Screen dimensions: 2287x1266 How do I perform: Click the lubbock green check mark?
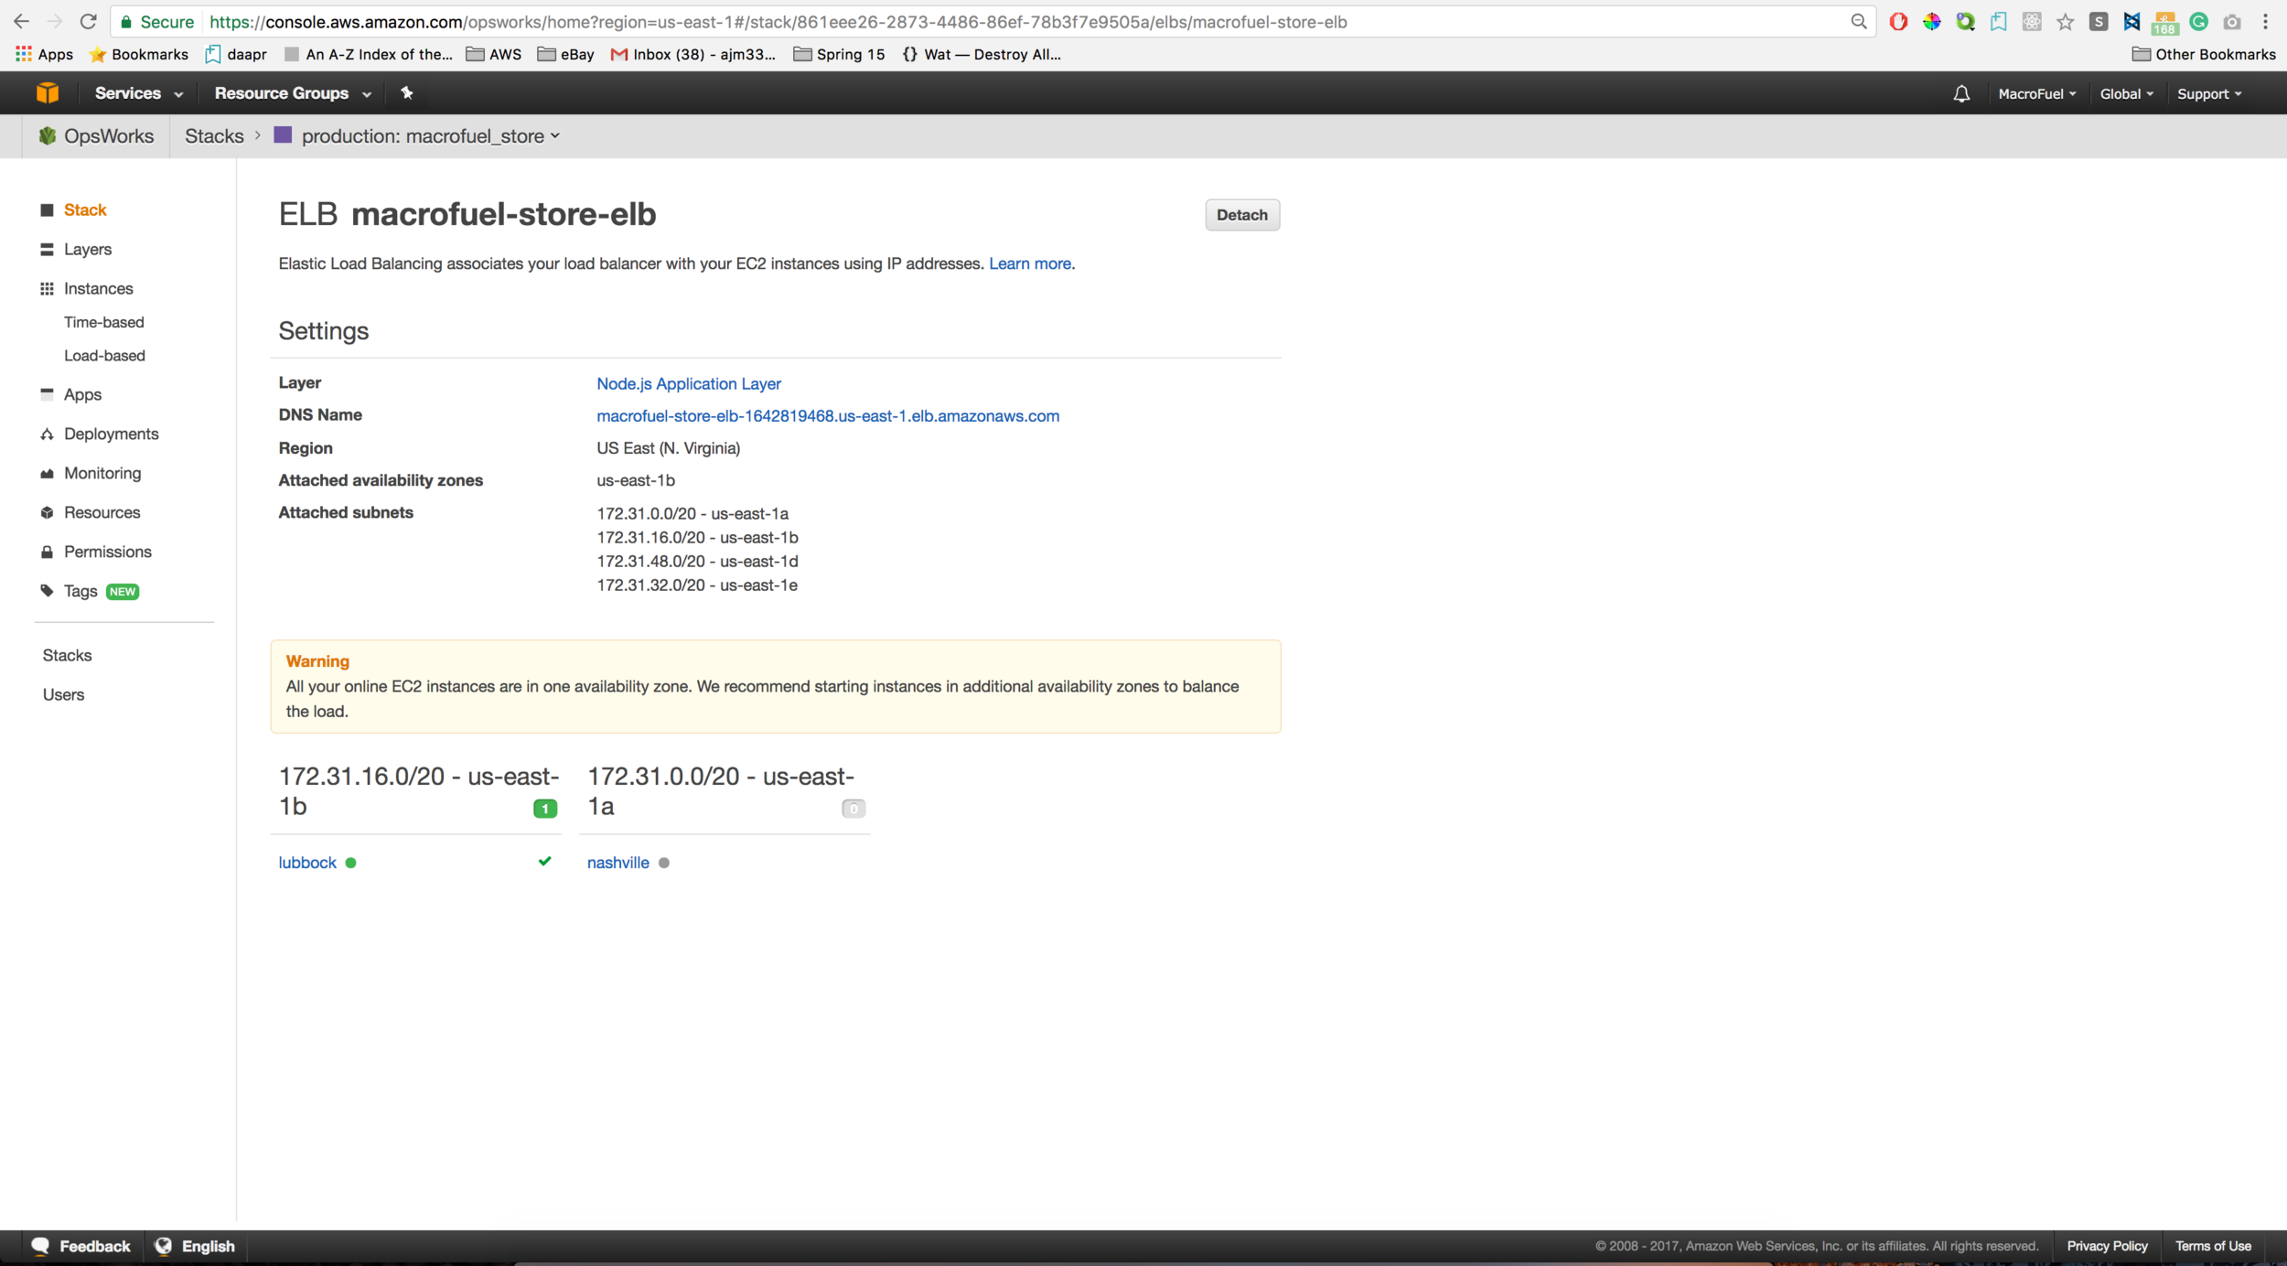(x=544, y=862)
